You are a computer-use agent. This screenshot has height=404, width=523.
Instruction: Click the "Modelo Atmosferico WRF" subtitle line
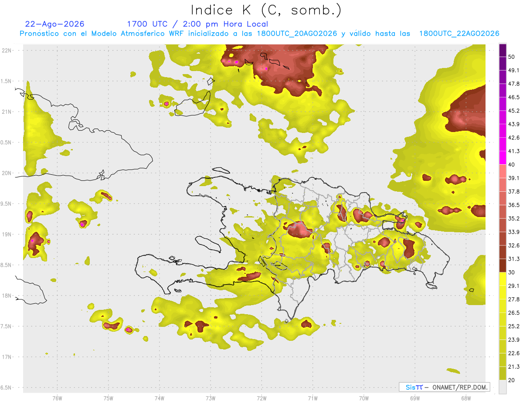259,34
